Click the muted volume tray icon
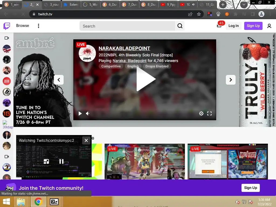This screenshot has width=276, height=207. [x=237, y=202]
